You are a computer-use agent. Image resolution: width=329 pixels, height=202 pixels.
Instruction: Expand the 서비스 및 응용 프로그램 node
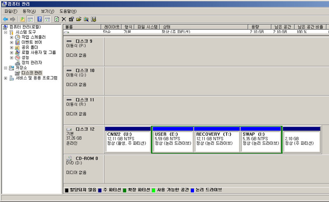(5, 78)
